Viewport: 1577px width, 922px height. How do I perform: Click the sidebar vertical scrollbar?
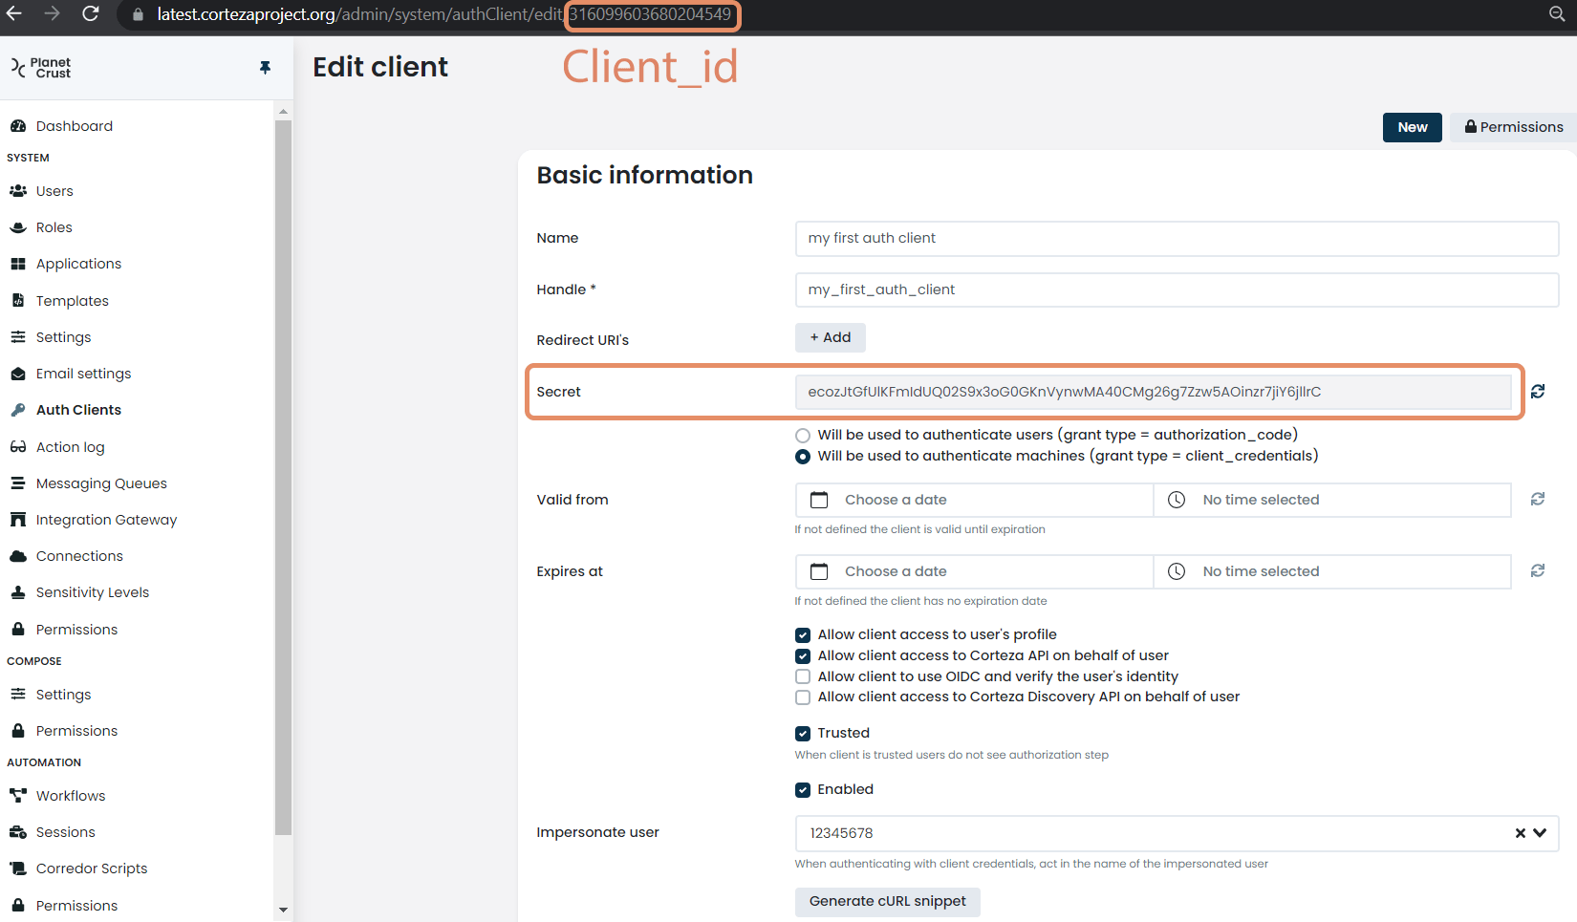click(x=283, y=478)
